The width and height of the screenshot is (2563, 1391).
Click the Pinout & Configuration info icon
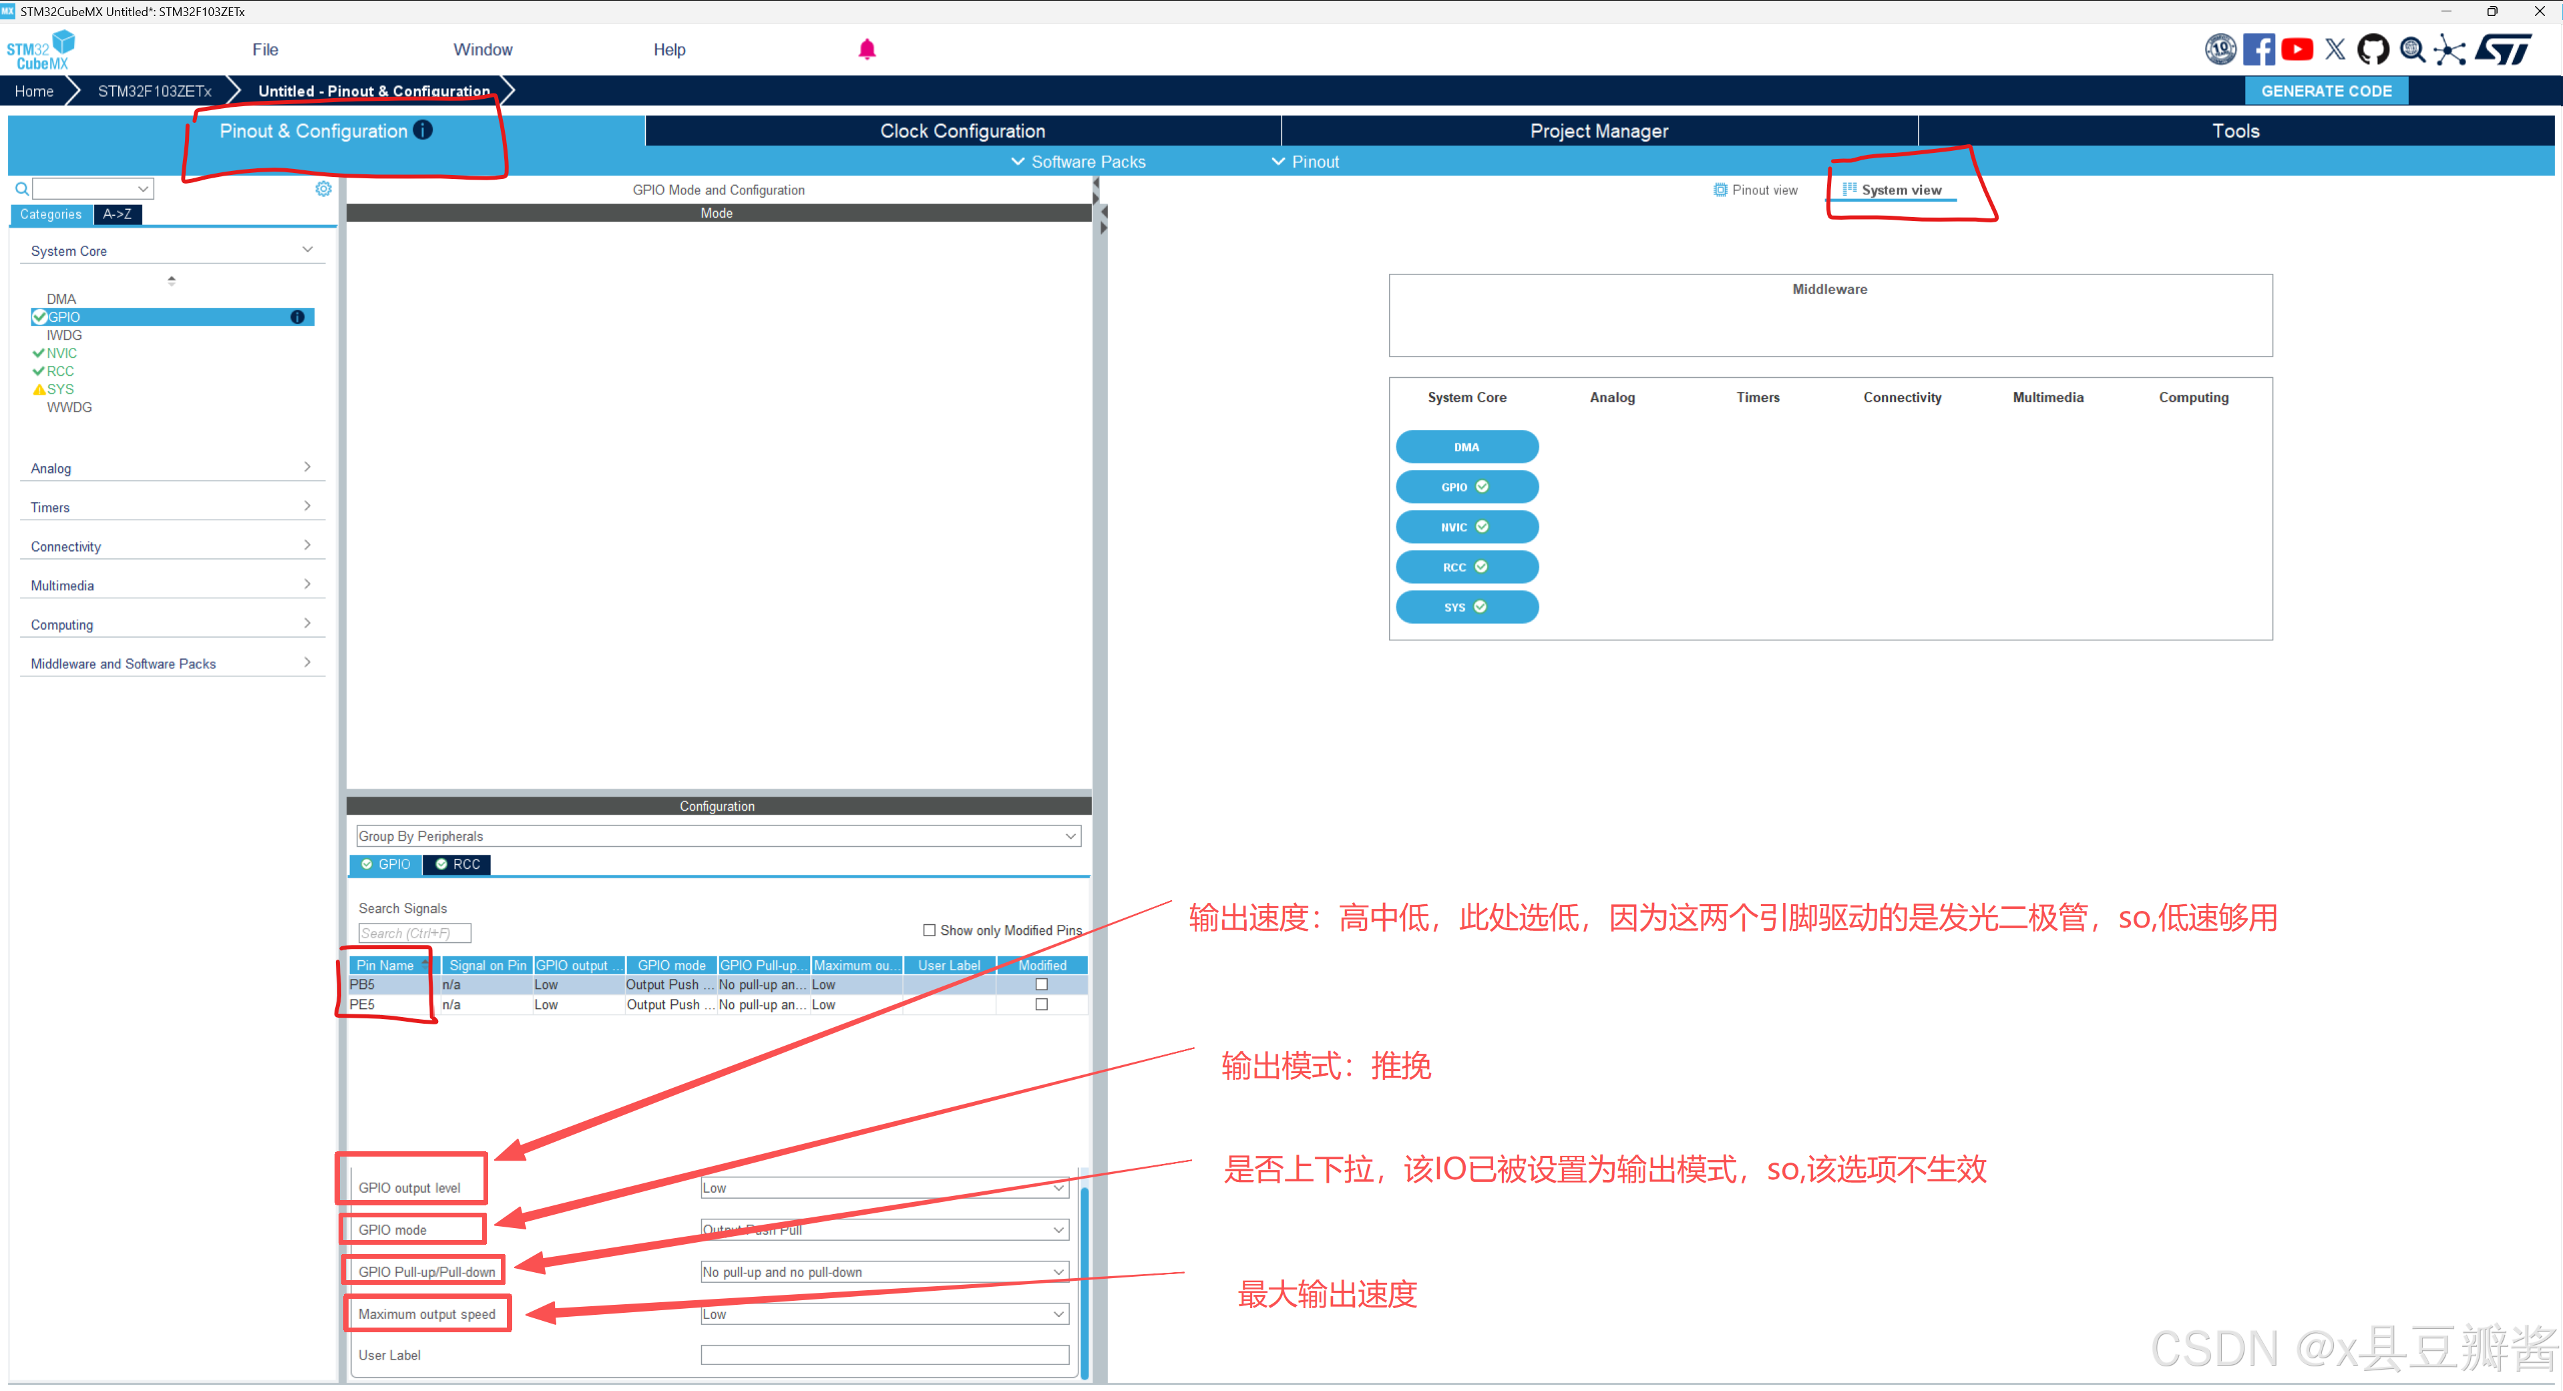click(x=423, y=130)
